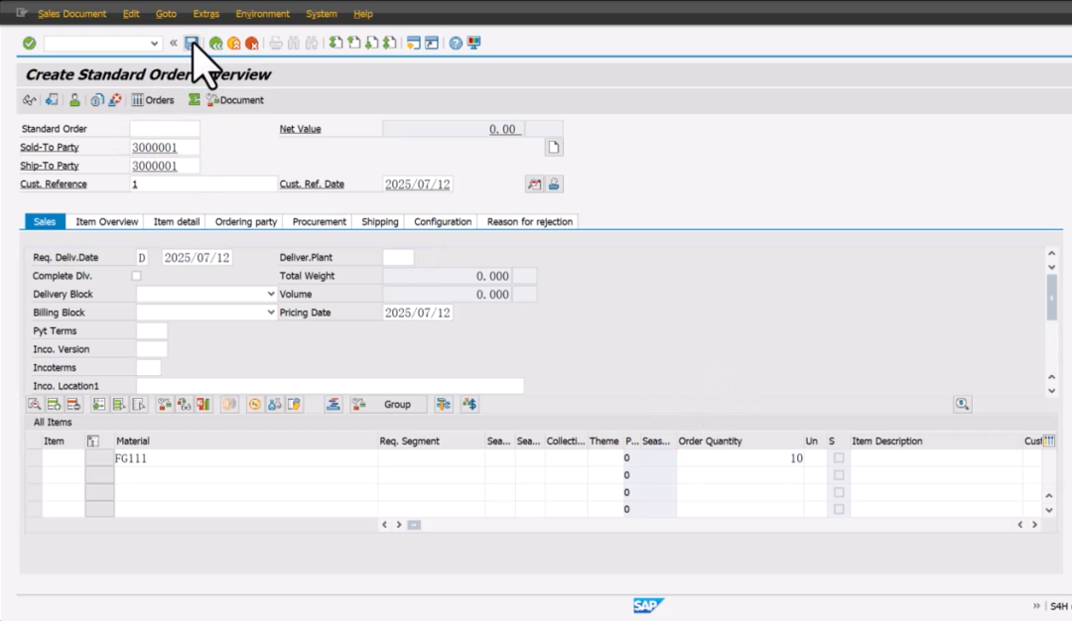Open the System menu
Viewport: 1072px width, 621px height.
pos(322,14)
